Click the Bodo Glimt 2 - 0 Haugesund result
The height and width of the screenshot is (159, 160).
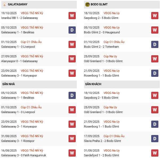(102, 32)
